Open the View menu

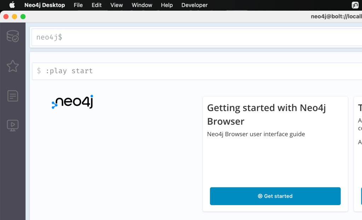(x=116, y=5)
